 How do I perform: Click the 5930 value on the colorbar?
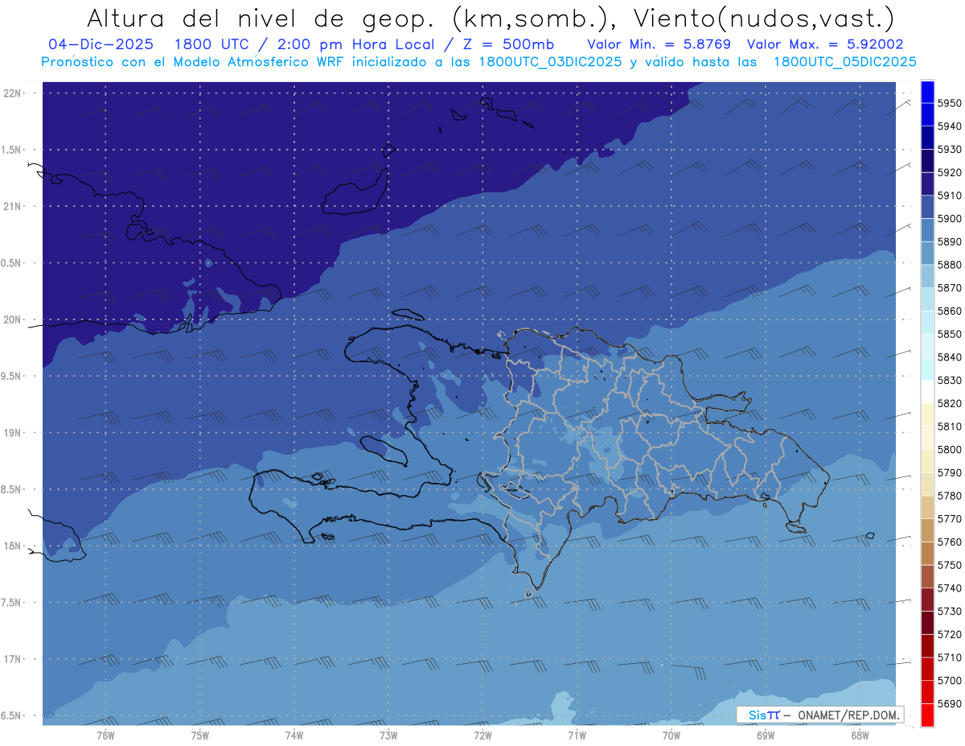point(949,150)
